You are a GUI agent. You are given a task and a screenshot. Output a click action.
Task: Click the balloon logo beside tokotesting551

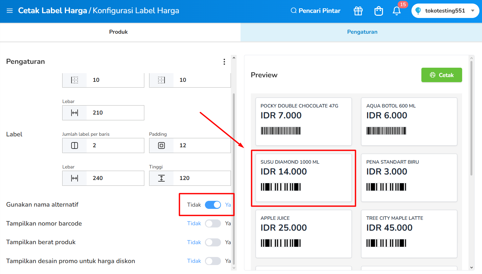(418, 11)
